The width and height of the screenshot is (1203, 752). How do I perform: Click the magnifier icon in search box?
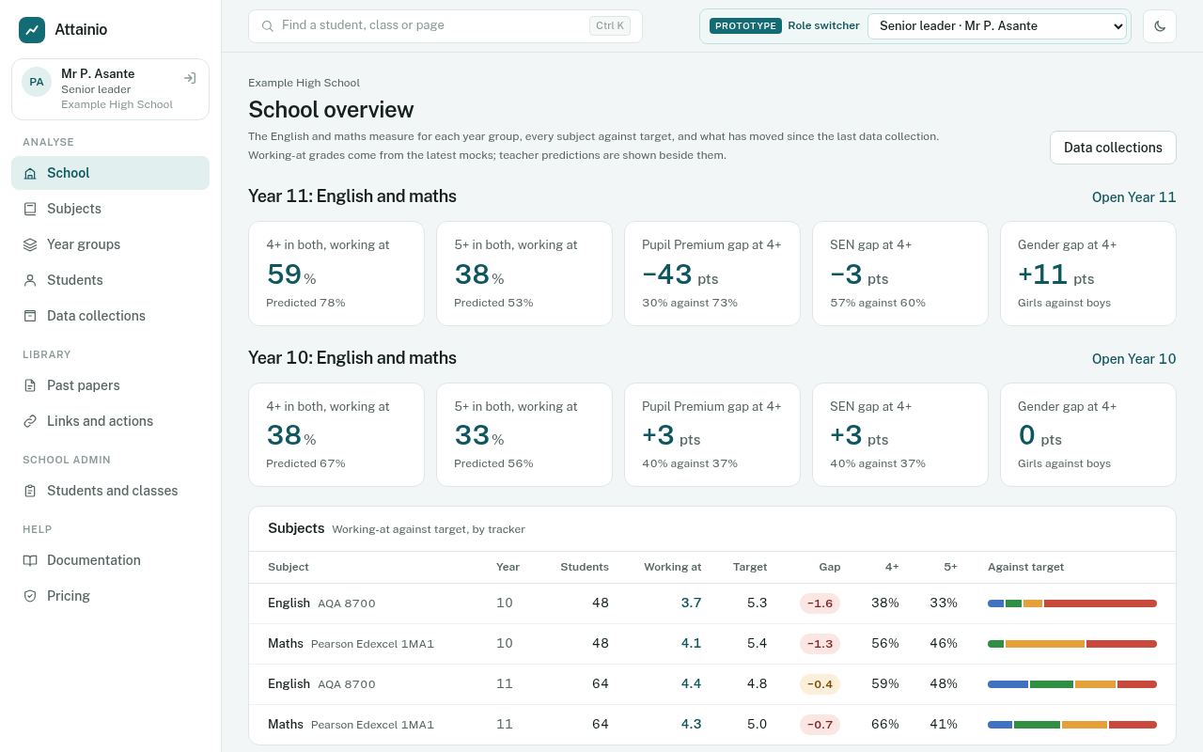(268, 26)
